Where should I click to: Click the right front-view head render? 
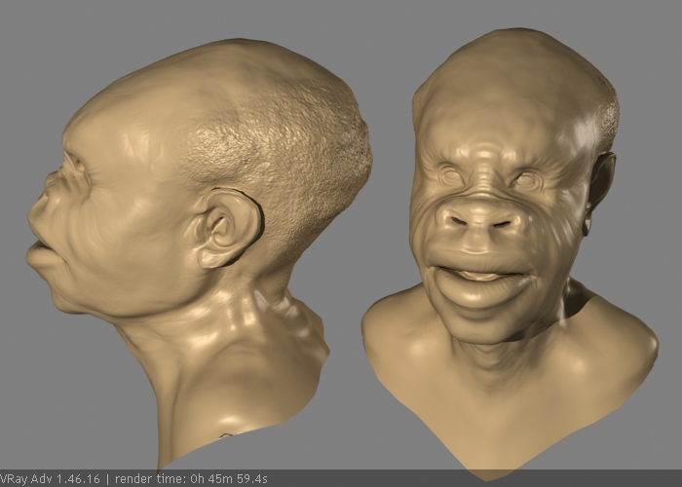pyautogui.click(x=510, y=254)
